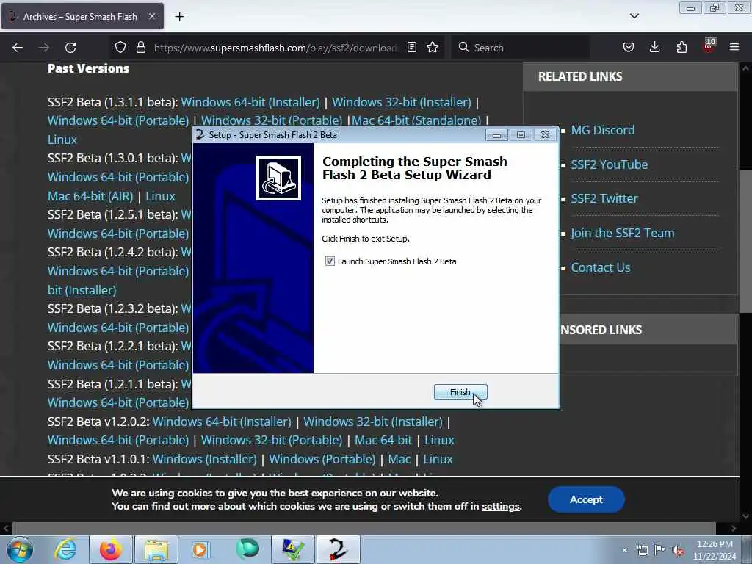Click the monitor with checkmark taskbar icon

pyautogui.click(x=292, y=549)
